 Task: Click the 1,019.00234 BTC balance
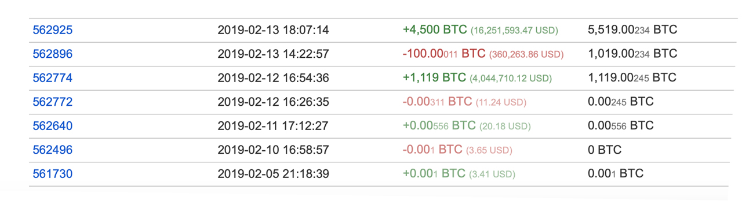pos(632,54)
